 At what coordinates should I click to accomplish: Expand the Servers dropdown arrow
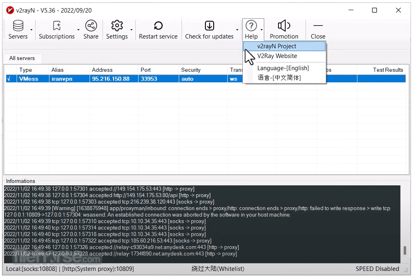[31, 30]
